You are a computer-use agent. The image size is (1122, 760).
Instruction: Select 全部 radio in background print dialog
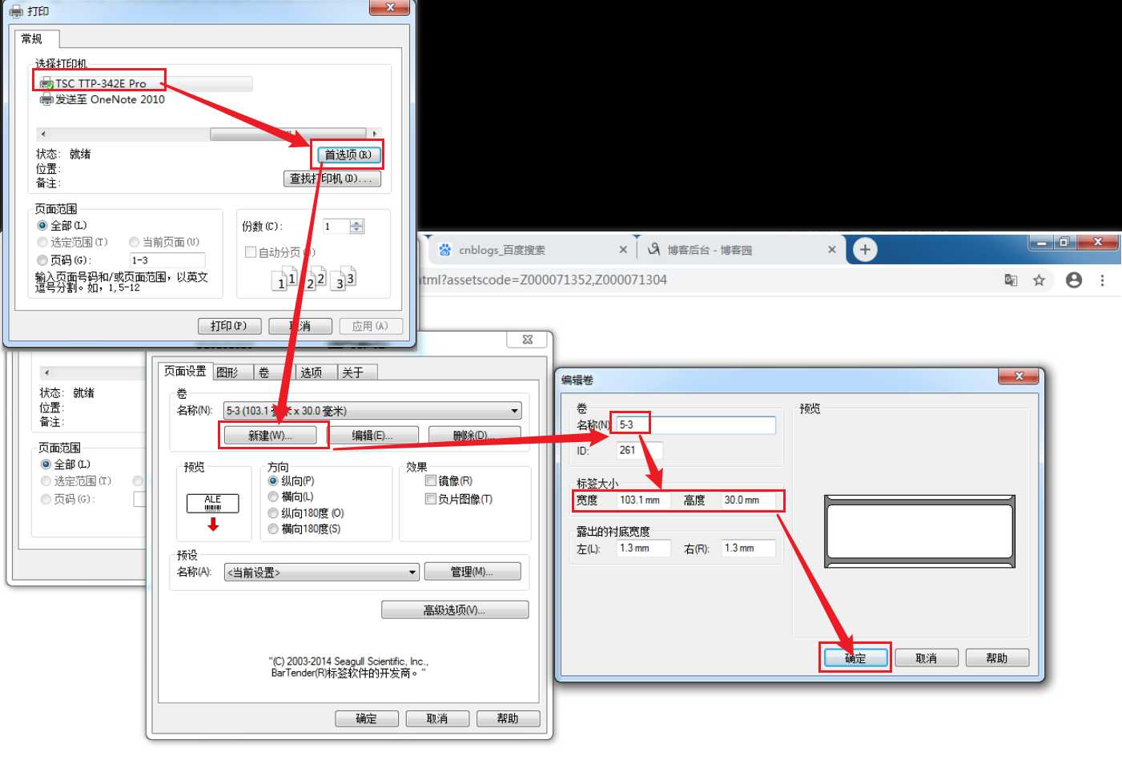pyautogui.click(x=46, y=464)
